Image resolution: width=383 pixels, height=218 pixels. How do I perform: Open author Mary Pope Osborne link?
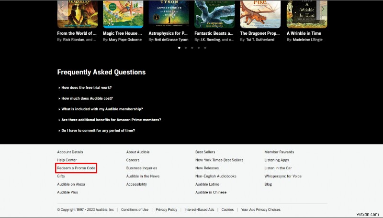(125, 40)
